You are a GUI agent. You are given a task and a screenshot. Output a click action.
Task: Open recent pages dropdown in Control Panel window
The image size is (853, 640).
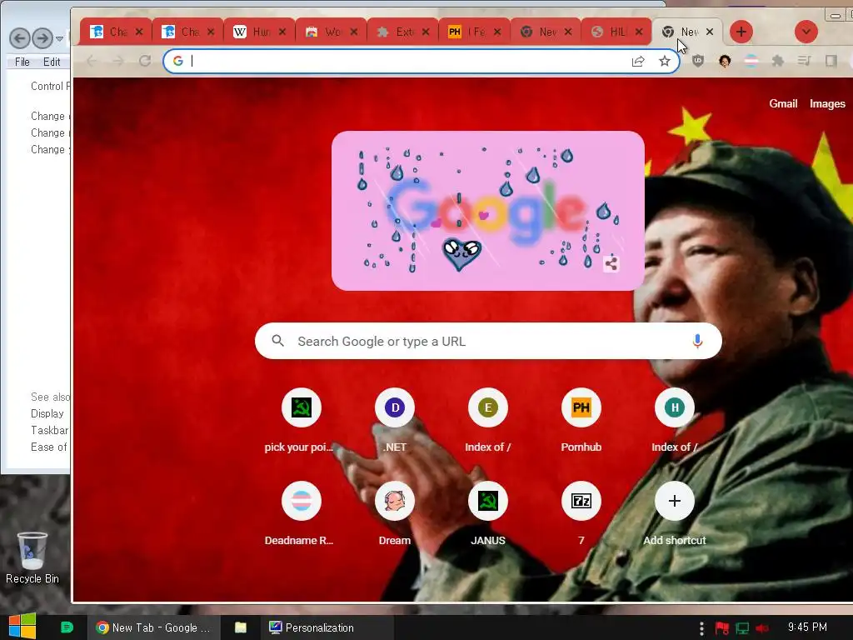pyautogui.click(x=60, y=38)
